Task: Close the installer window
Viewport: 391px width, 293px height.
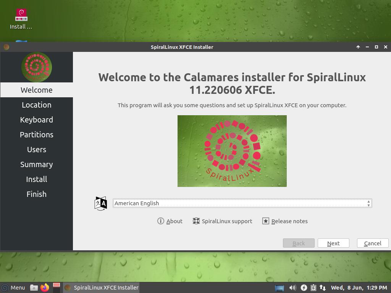Action: (386, 47)
